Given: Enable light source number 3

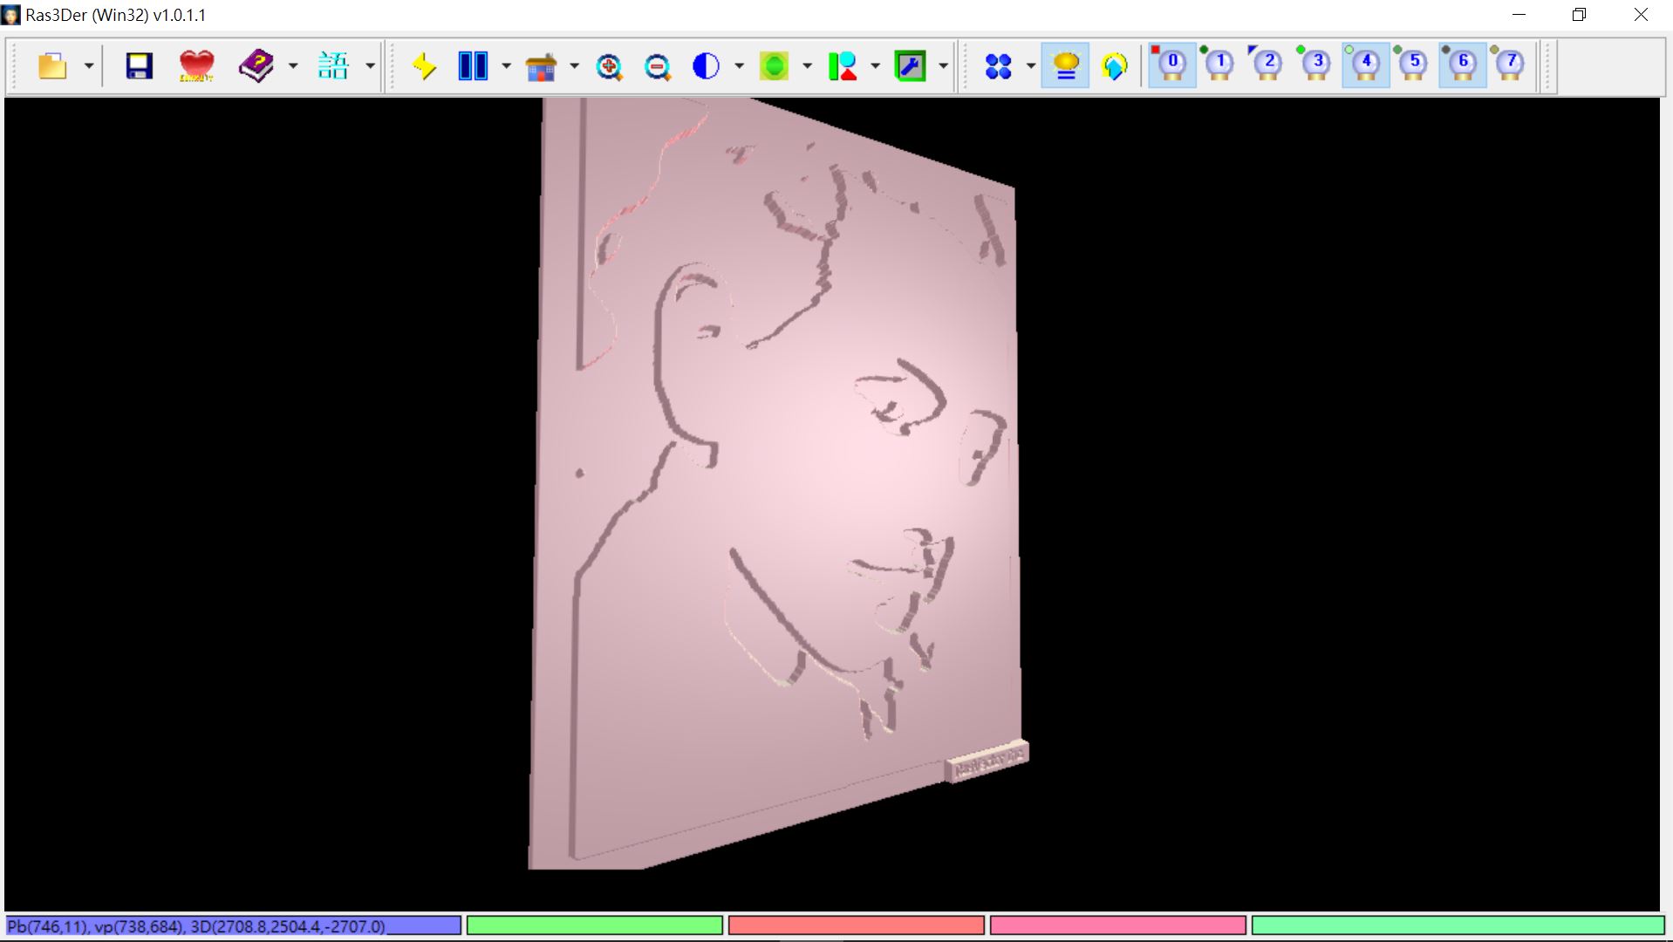Looking at the screenshot, I should pos(1316,65).
